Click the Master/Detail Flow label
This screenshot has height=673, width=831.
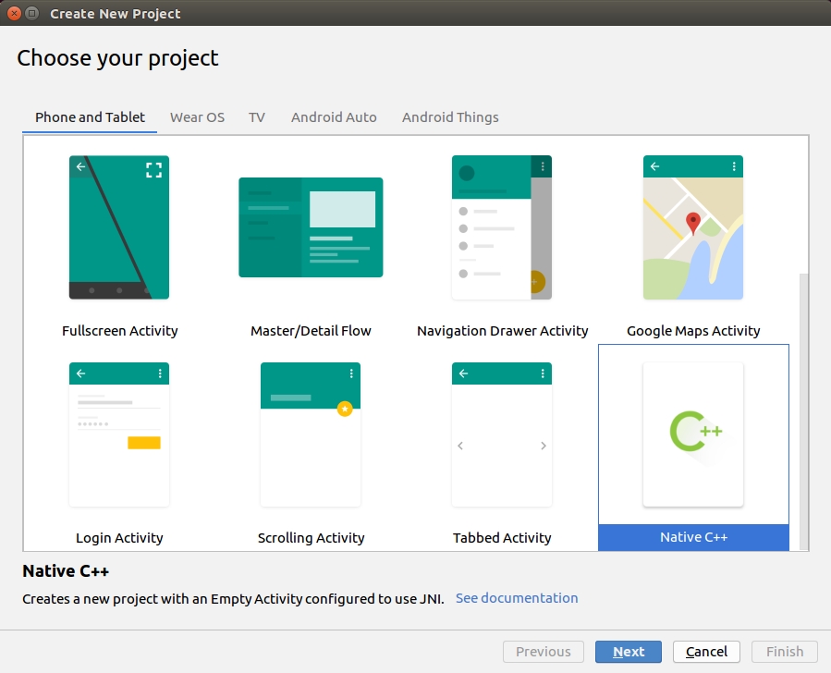tap(311, 331)
